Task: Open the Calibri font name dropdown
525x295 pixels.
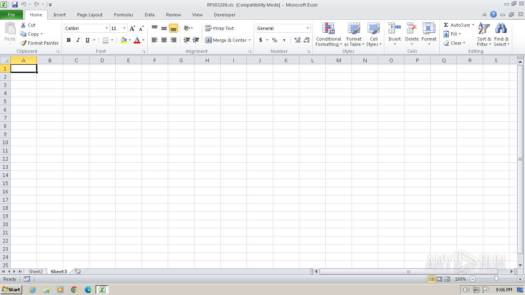Action: click(107, 28)
